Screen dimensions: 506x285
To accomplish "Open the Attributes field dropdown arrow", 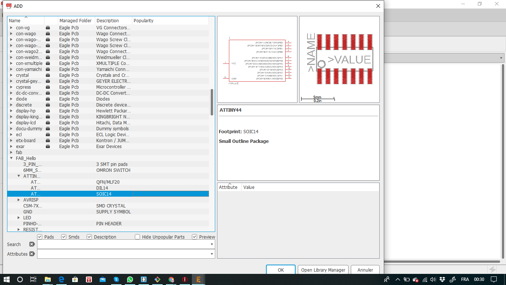I will tap(212, 254).
